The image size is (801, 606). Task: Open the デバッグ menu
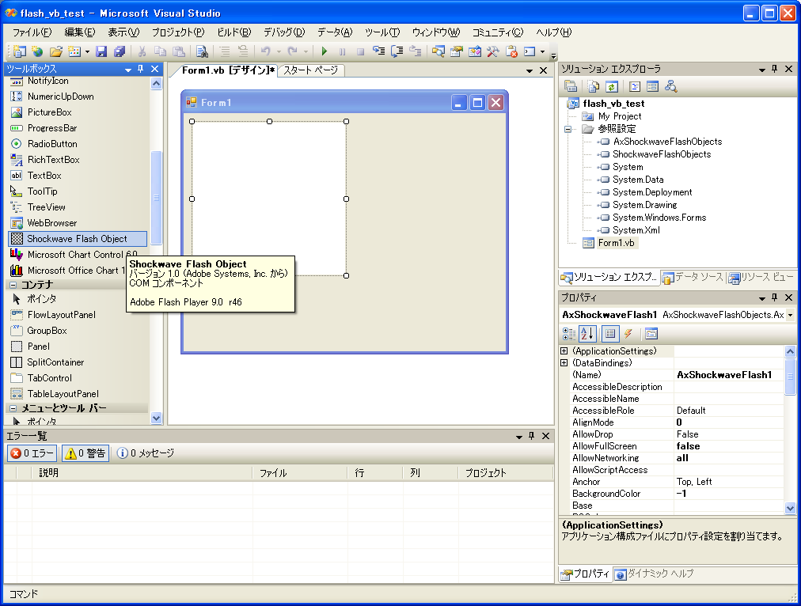tap(284, 32)
